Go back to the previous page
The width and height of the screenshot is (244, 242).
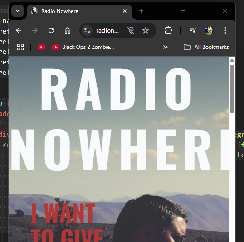(x=19, y=30)
